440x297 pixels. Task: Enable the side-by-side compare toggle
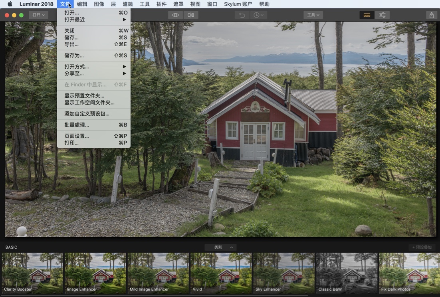(190, 15)
